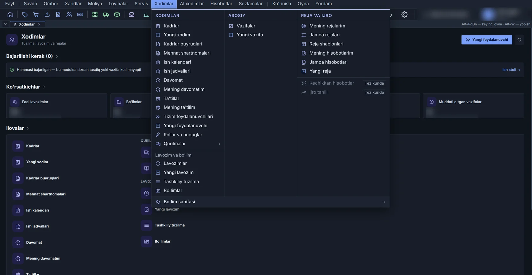Open the shopping cart toolbar icon
Viewport: 532px width, 275px height.
tap(36, 15)
